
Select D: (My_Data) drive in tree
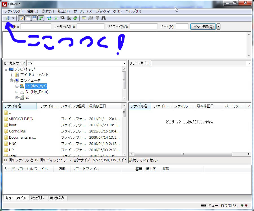[x=37, y=92]
